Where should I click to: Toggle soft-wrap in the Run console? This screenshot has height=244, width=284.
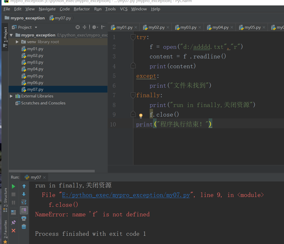point(24,202)
